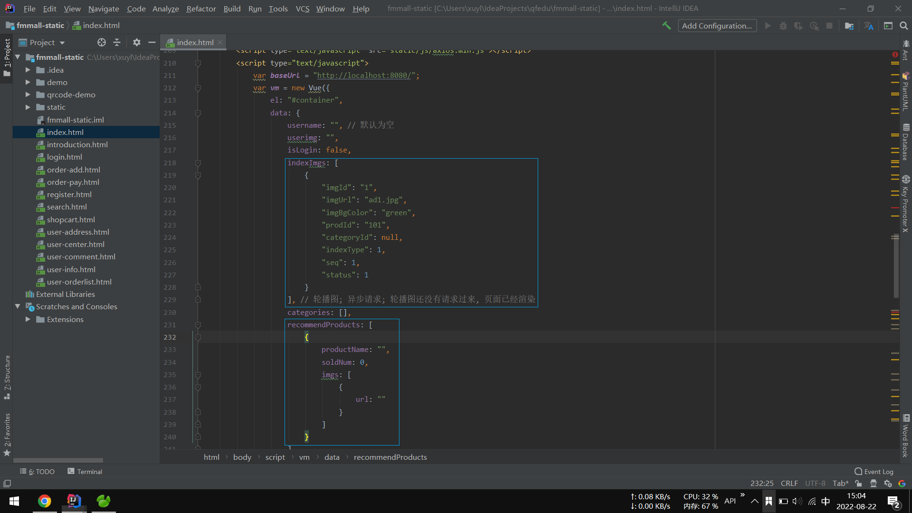Expand the qrcode-demo folder
The width and height of the screenshot is (912, 513).
pos(28,95)
